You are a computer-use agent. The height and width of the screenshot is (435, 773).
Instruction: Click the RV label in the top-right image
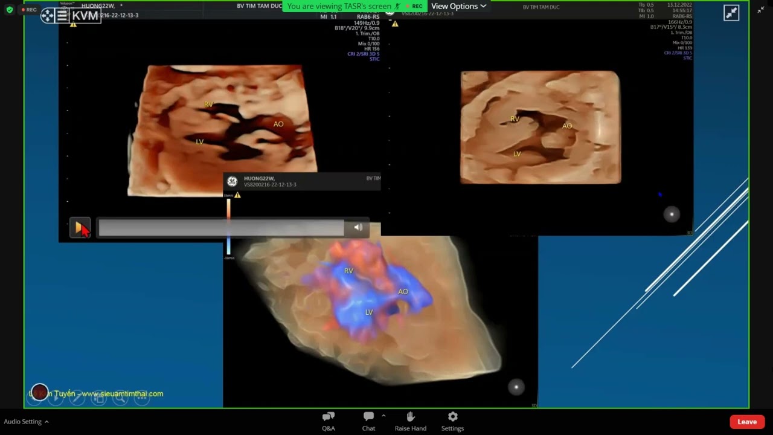click(515, 119)
